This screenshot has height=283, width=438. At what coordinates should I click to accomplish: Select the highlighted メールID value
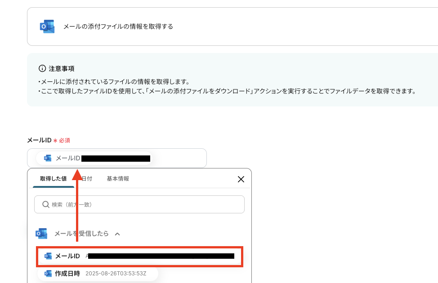click(x=139, y=256)
